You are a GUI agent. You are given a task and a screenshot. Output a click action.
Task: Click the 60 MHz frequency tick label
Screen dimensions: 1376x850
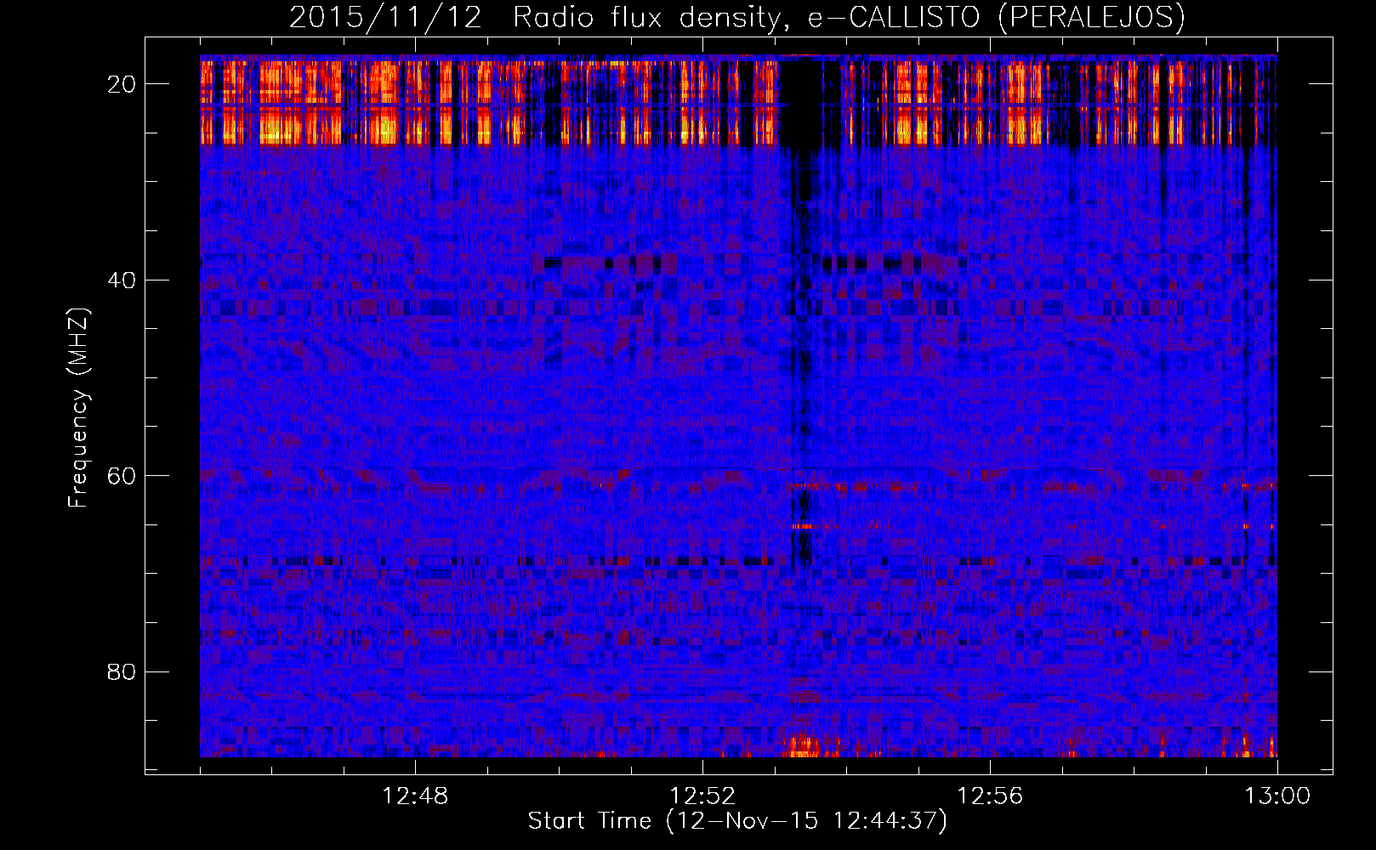[122, 476]
